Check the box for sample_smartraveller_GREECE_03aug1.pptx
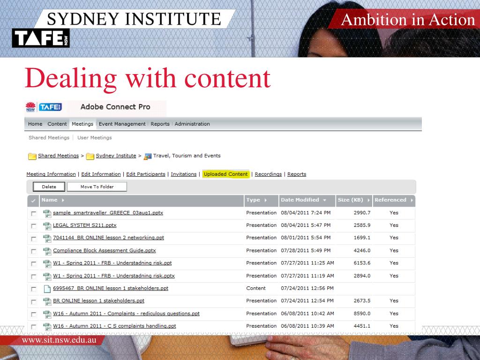The image size is (480, 360). [x=33, y=214]
